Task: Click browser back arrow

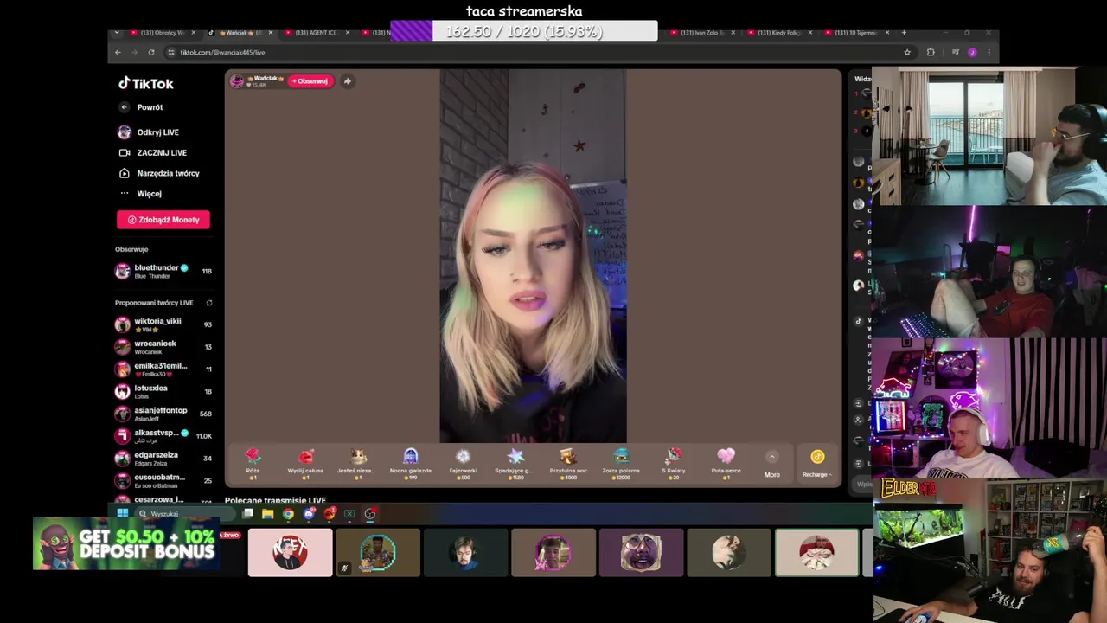Action: pyautogui.click(x=118, y=52)
